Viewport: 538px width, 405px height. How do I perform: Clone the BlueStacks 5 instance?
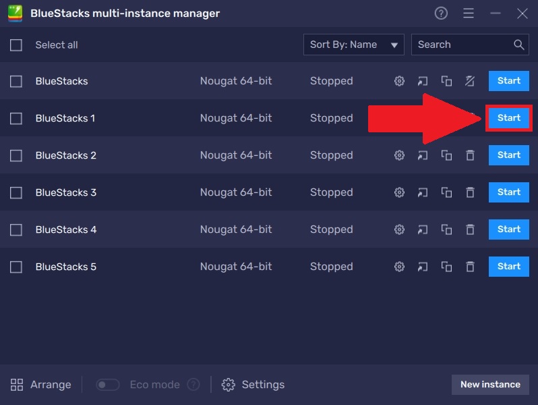click(446, 267)
